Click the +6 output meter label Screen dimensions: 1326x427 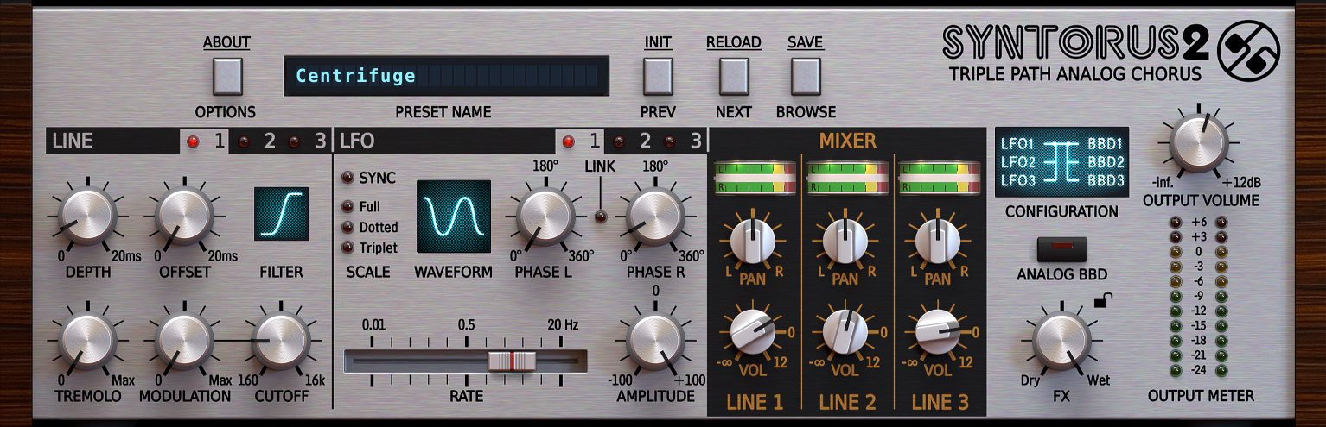click(x=1198, y=223)
